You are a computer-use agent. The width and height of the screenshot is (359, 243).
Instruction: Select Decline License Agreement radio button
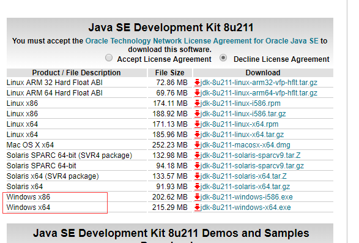point(223,58)
